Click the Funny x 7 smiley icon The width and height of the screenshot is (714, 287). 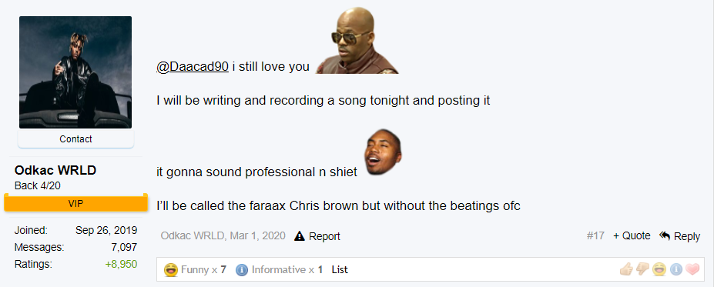(x=171, y=270)
